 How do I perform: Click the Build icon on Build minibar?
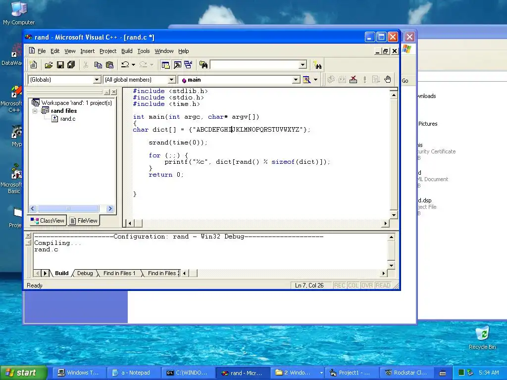point(342,80)
